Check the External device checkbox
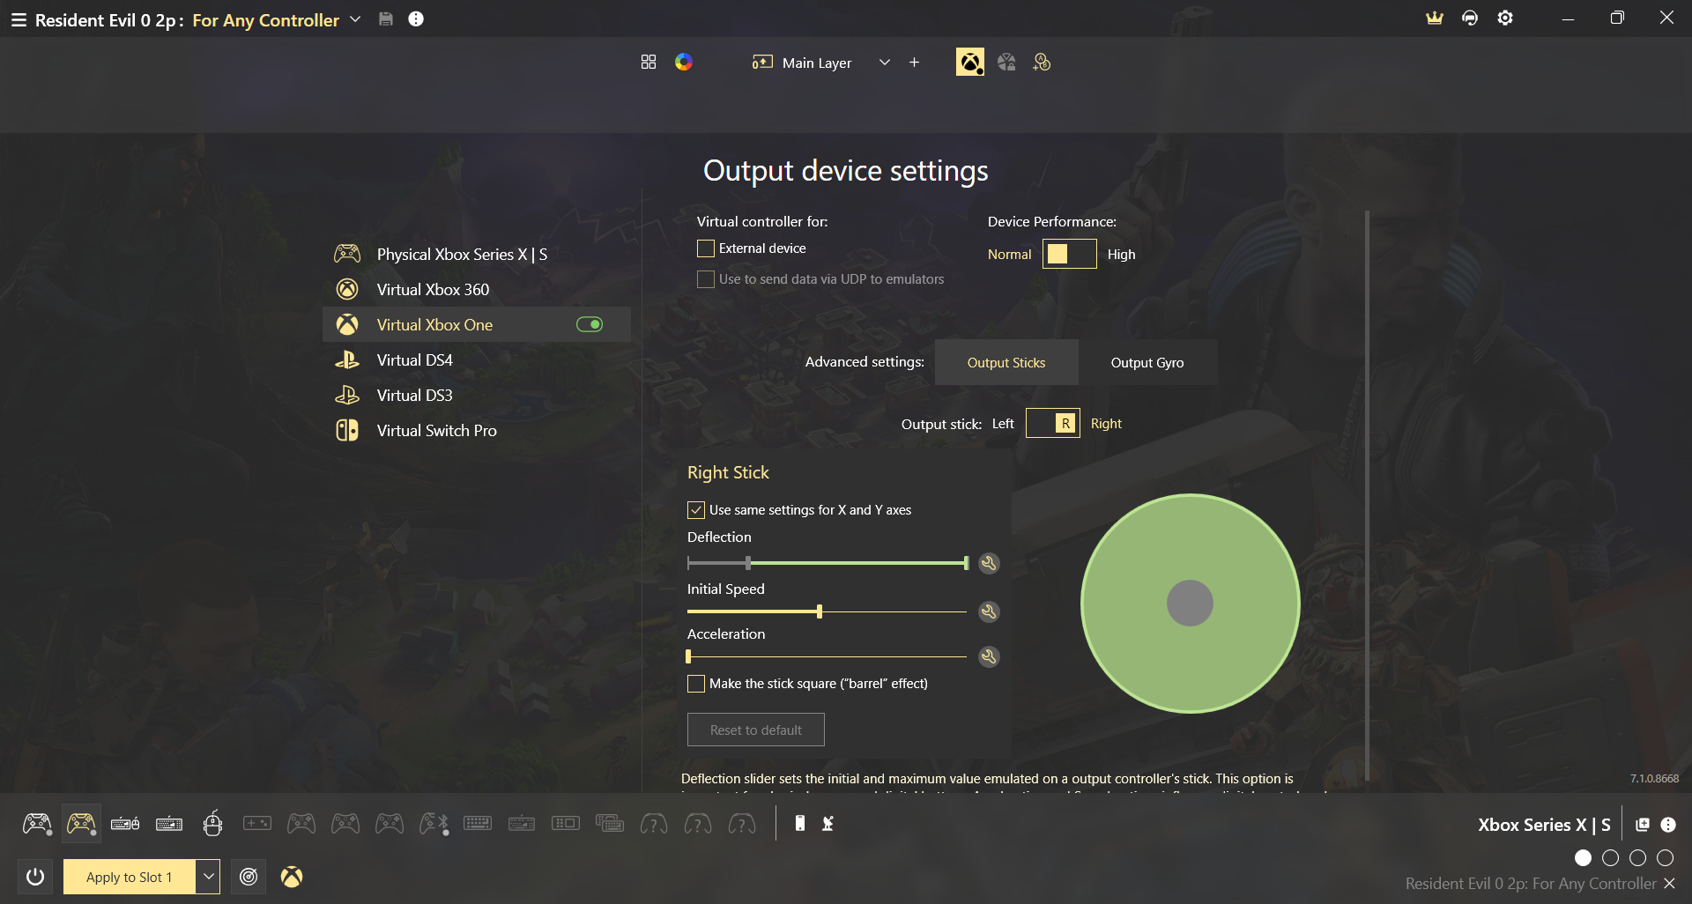The image size is (1692, 904). coord(706,248)
